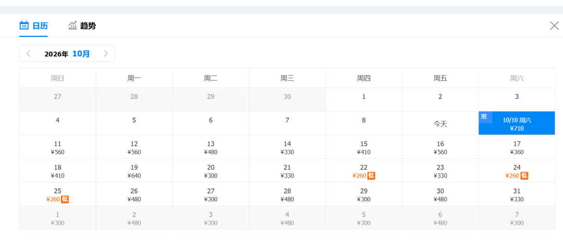This screenshot has width=563, height=242.
Task: Click the 低 badge on the 22nd
Action: tap(371, 176)
